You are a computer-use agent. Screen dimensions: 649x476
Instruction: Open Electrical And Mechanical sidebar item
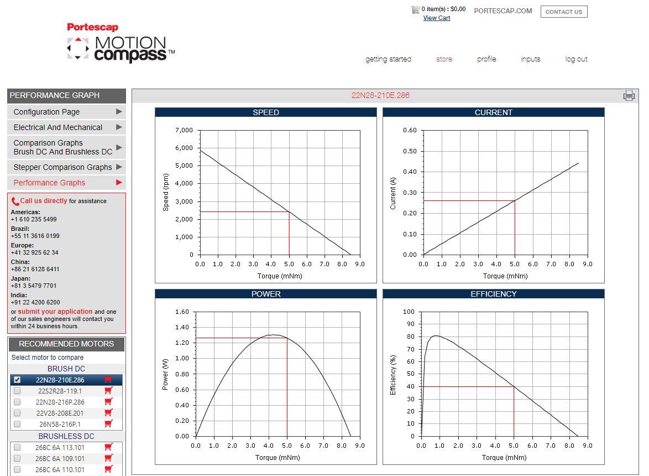pyautogui.click(x=67, y=127)
